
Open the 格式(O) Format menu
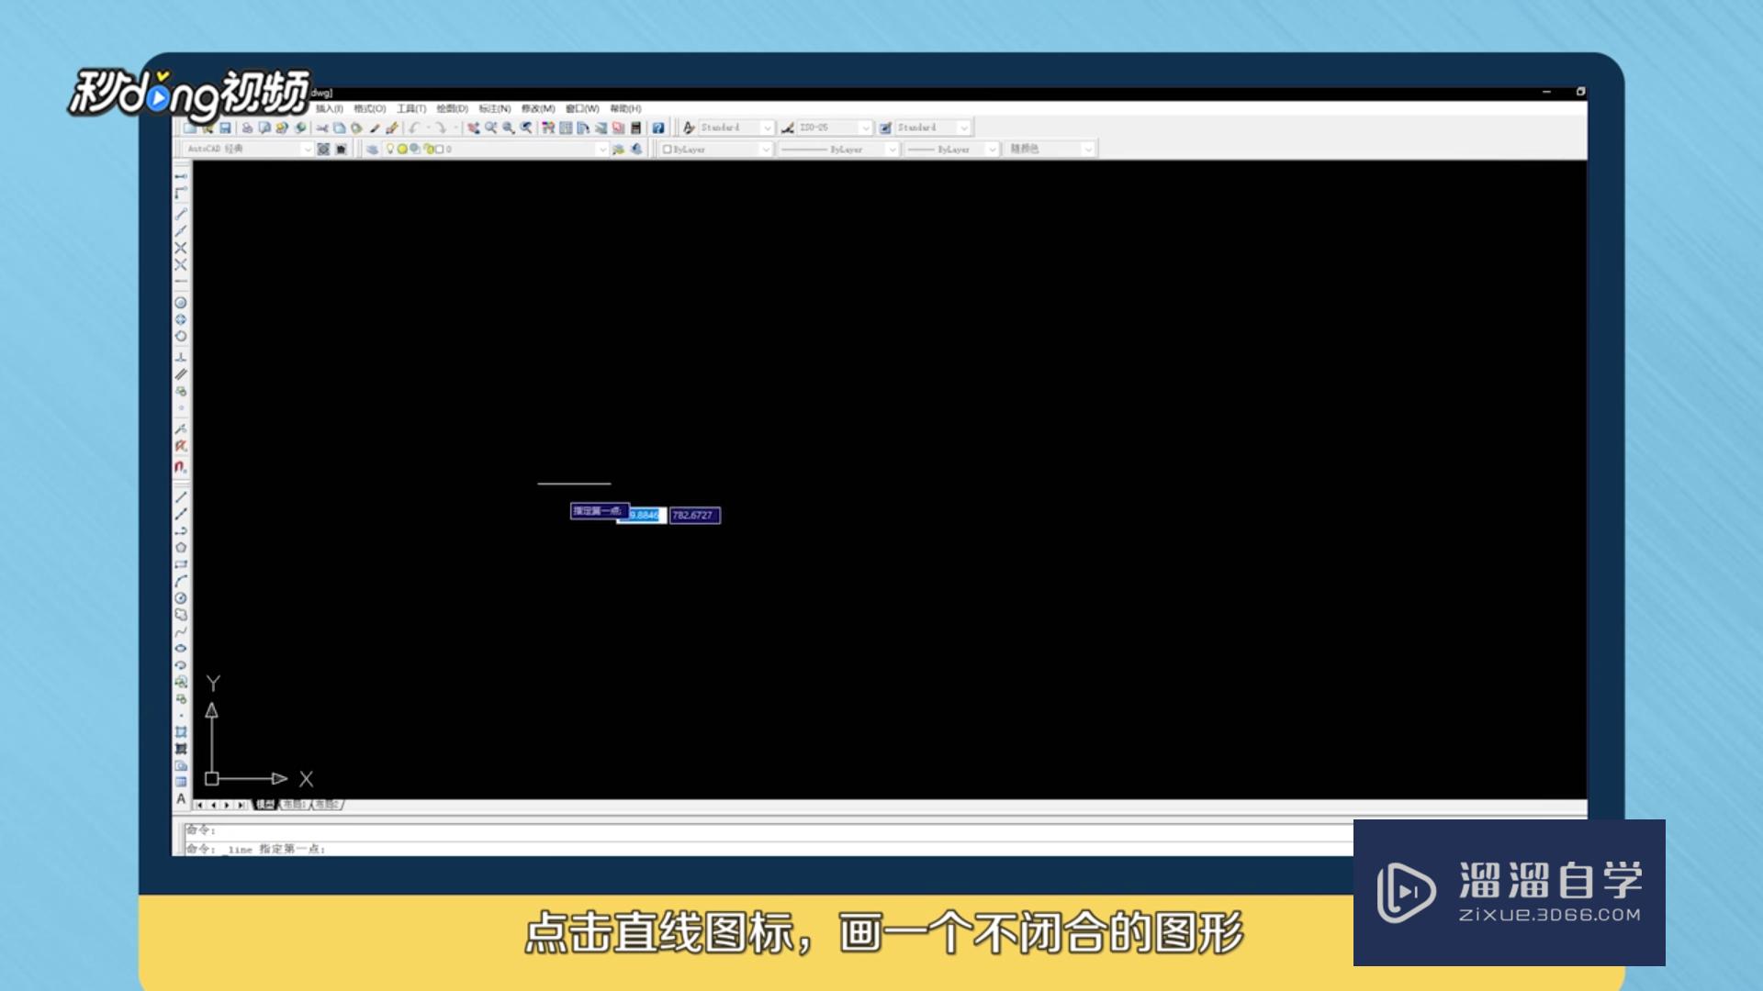pos(369,108)
